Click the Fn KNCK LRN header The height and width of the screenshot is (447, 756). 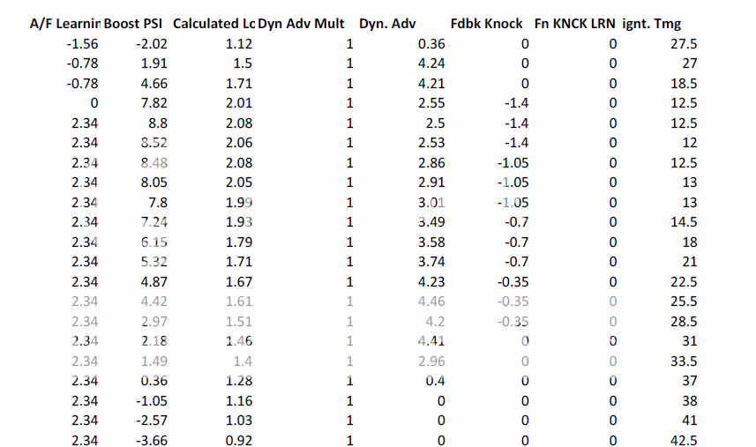click(x=574, y=24)
